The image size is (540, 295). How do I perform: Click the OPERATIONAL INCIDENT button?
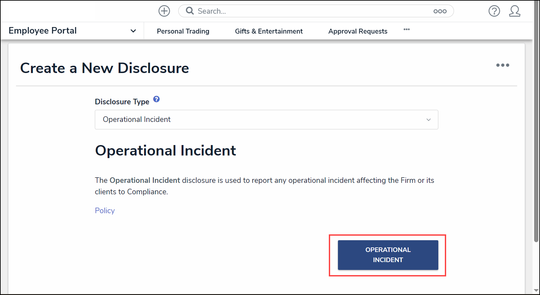point(387,255)
